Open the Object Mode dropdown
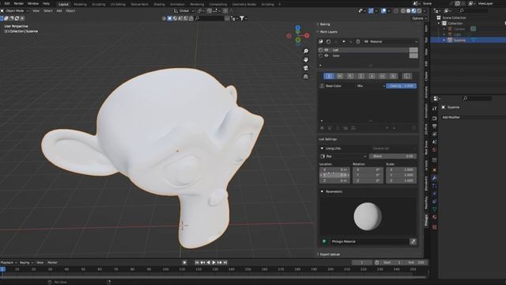The image size is (506, 285). [x=15, y=10]
